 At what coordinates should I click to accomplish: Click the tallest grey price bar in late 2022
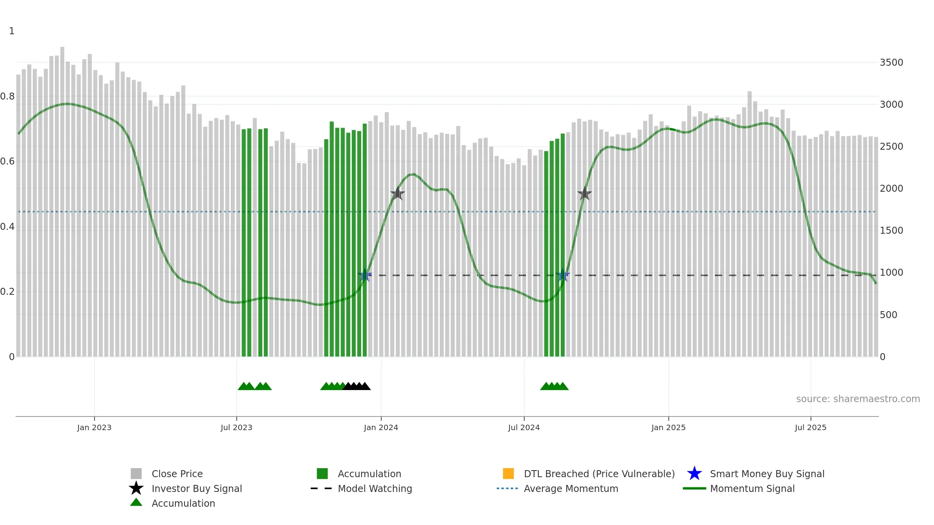(62, 201)
